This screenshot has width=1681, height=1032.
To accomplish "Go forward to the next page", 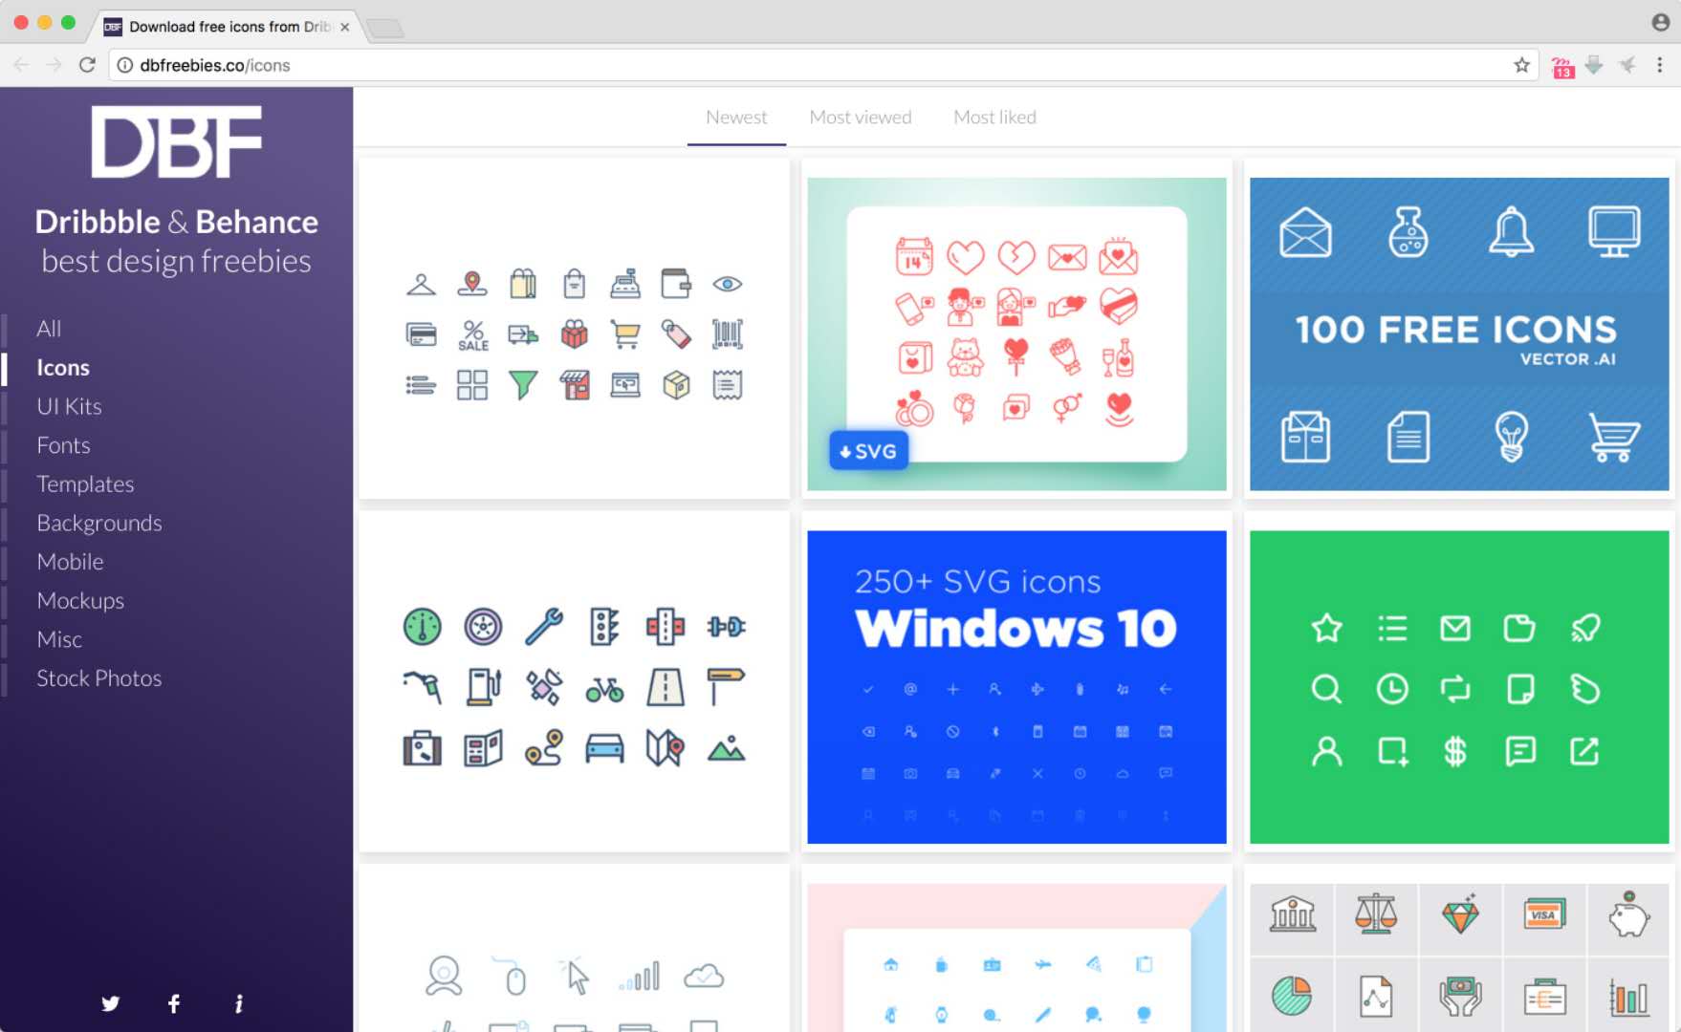I will click(x=55, y=65).
